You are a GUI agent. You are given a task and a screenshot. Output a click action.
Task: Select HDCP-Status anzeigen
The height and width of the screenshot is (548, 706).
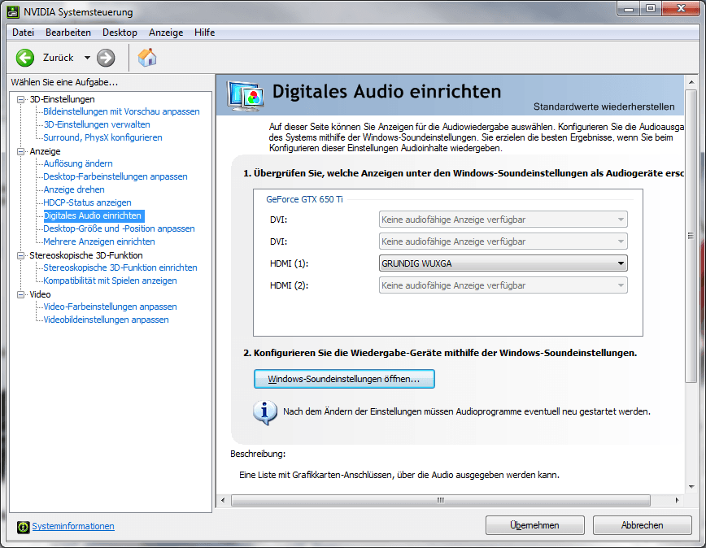[x=87, y=203]
